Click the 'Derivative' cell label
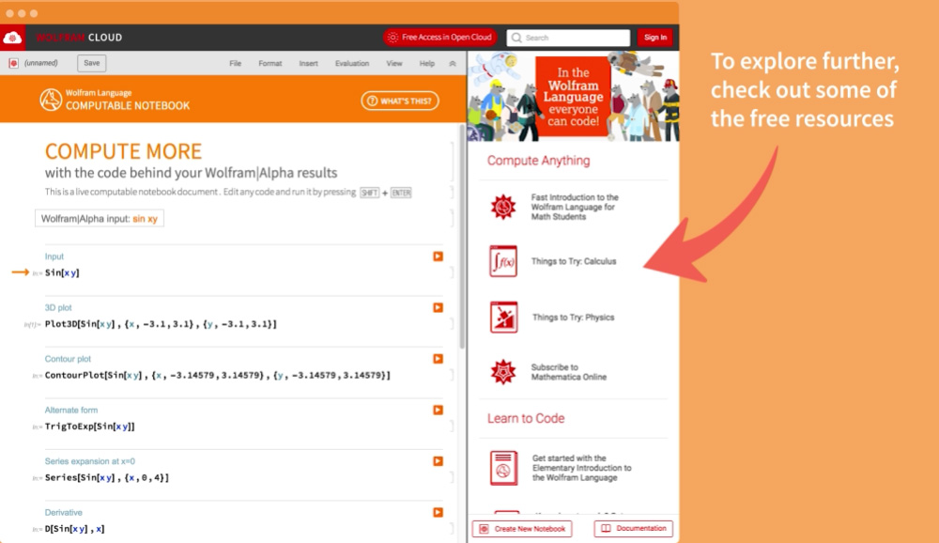The image size is (939, 543). [64, 512]
